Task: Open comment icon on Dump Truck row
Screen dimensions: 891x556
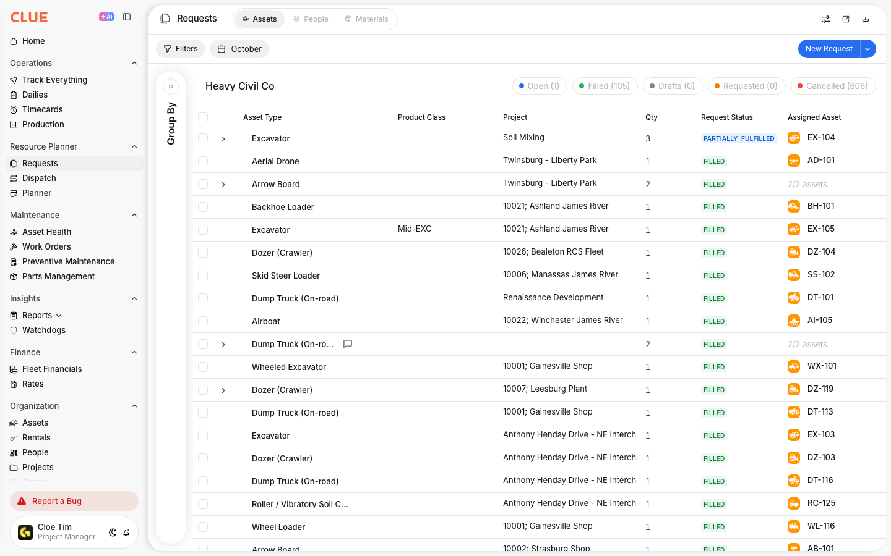Action: click(348, 344)
